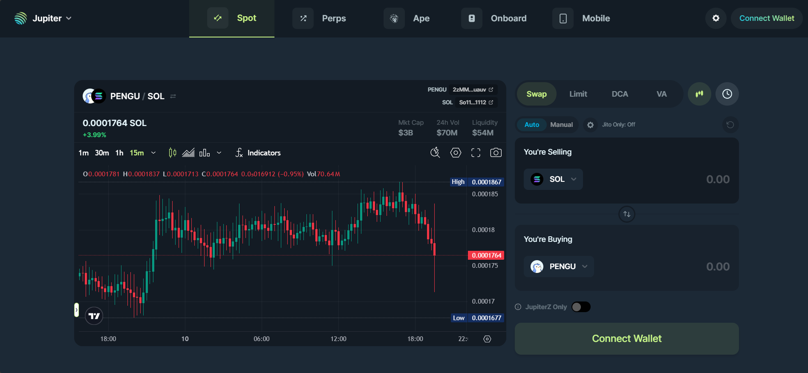Select area chart style
The height and width of the screenshot is (373, 808).
coord(188,153)
